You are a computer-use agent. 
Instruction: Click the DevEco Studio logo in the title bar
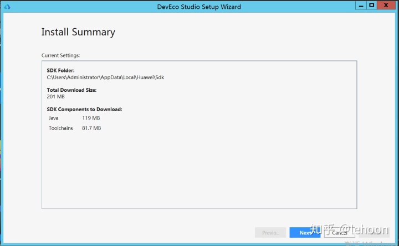[x=7, y=6]
